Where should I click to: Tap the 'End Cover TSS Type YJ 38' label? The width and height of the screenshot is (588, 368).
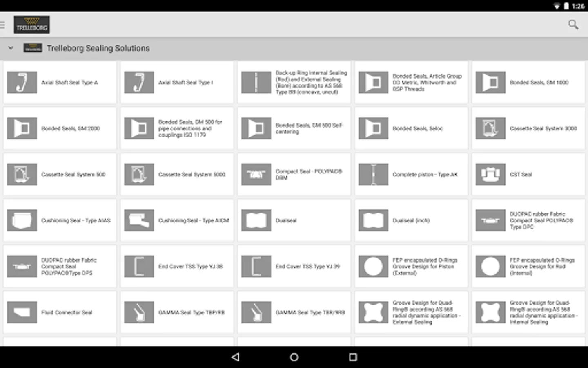(x=191, y=266)
